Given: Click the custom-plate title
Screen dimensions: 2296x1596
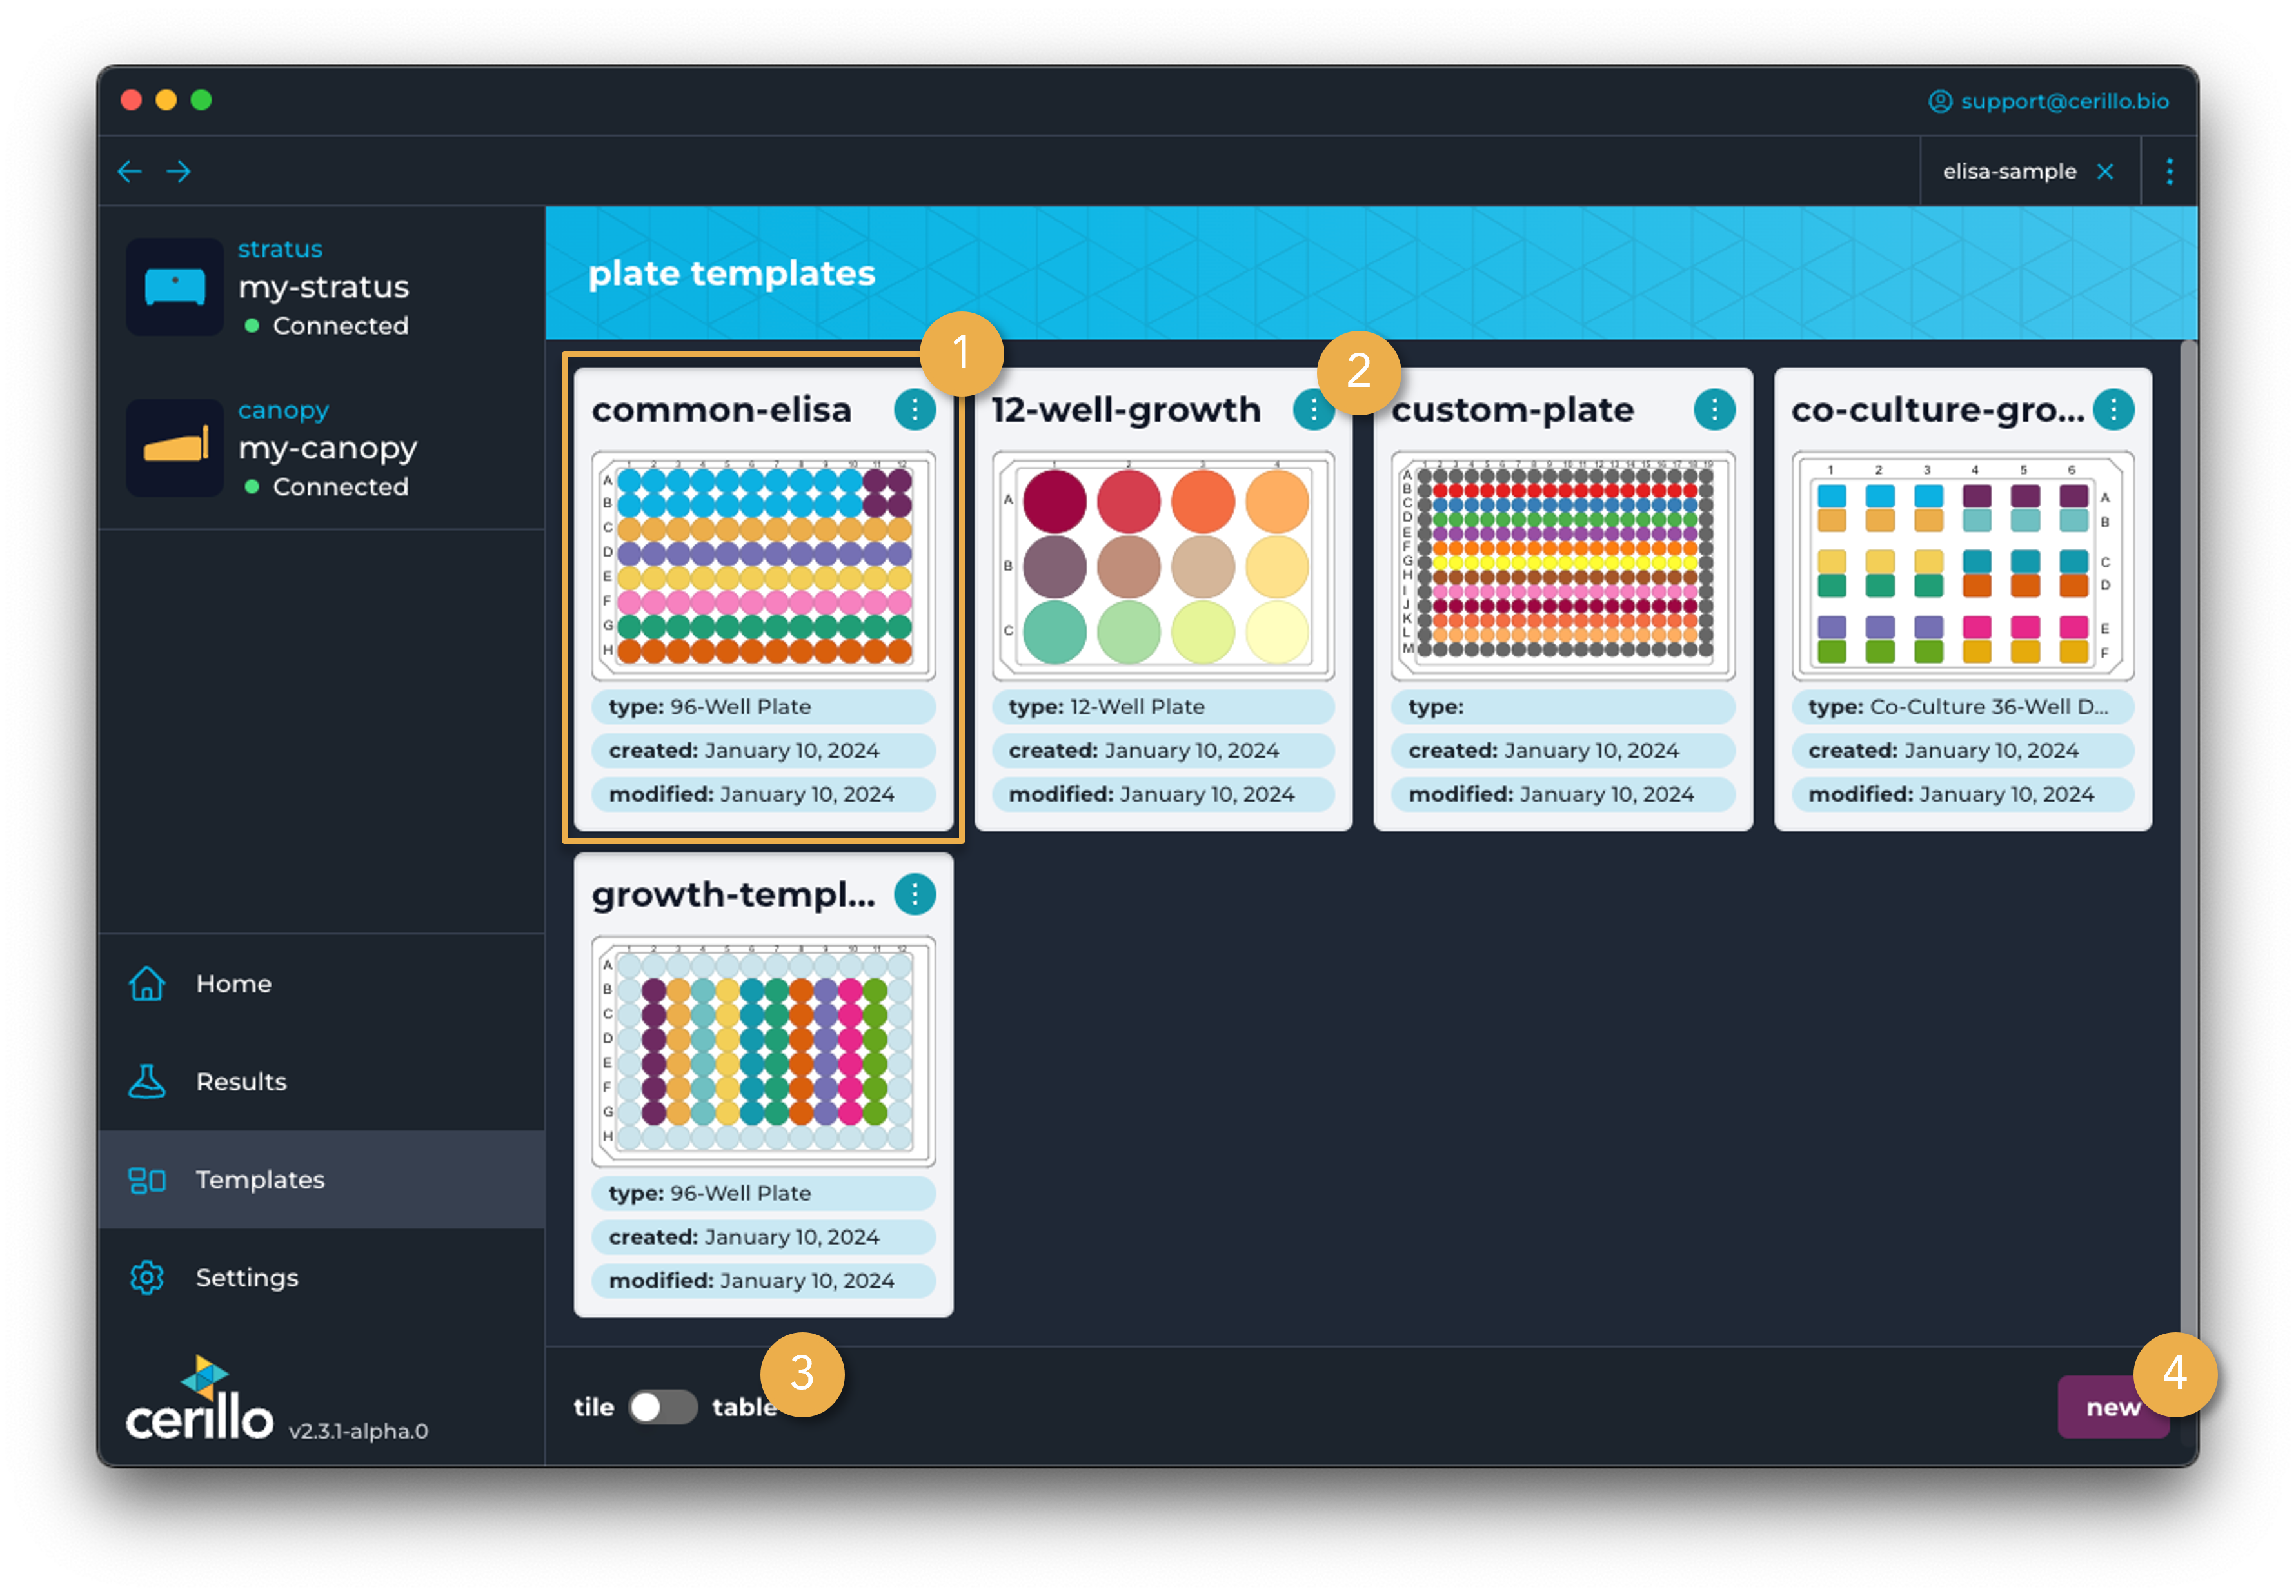Looking at the screenshot, I should coord(1512,409).
